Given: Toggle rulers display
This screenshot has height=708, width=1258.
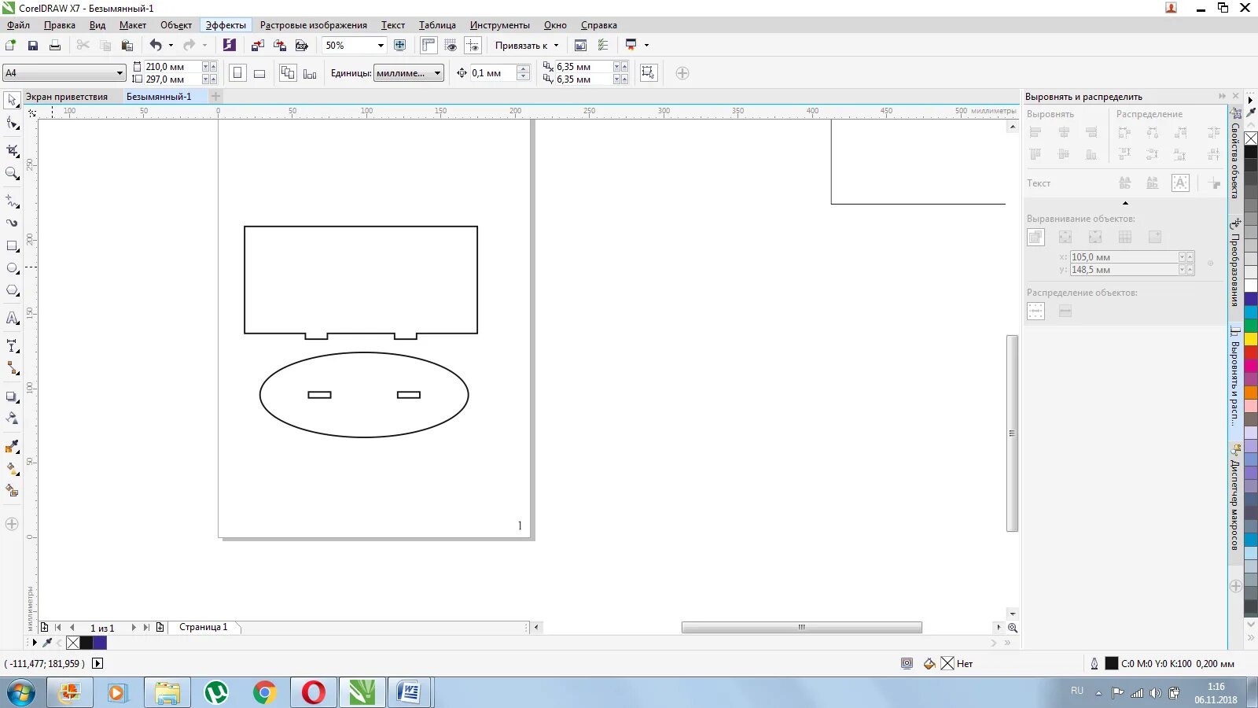Looking at the screenshot, I should 429,46.
